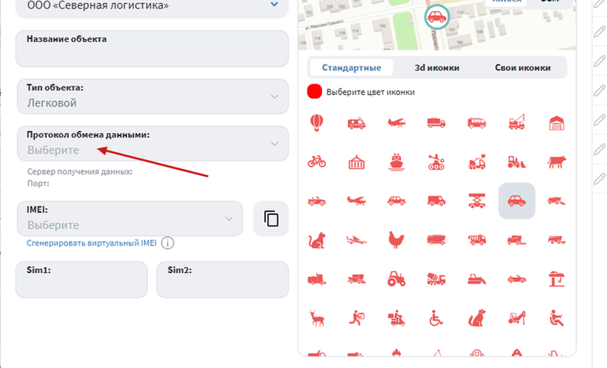Select the hot air balloon icon

click(x=317, y=123)
